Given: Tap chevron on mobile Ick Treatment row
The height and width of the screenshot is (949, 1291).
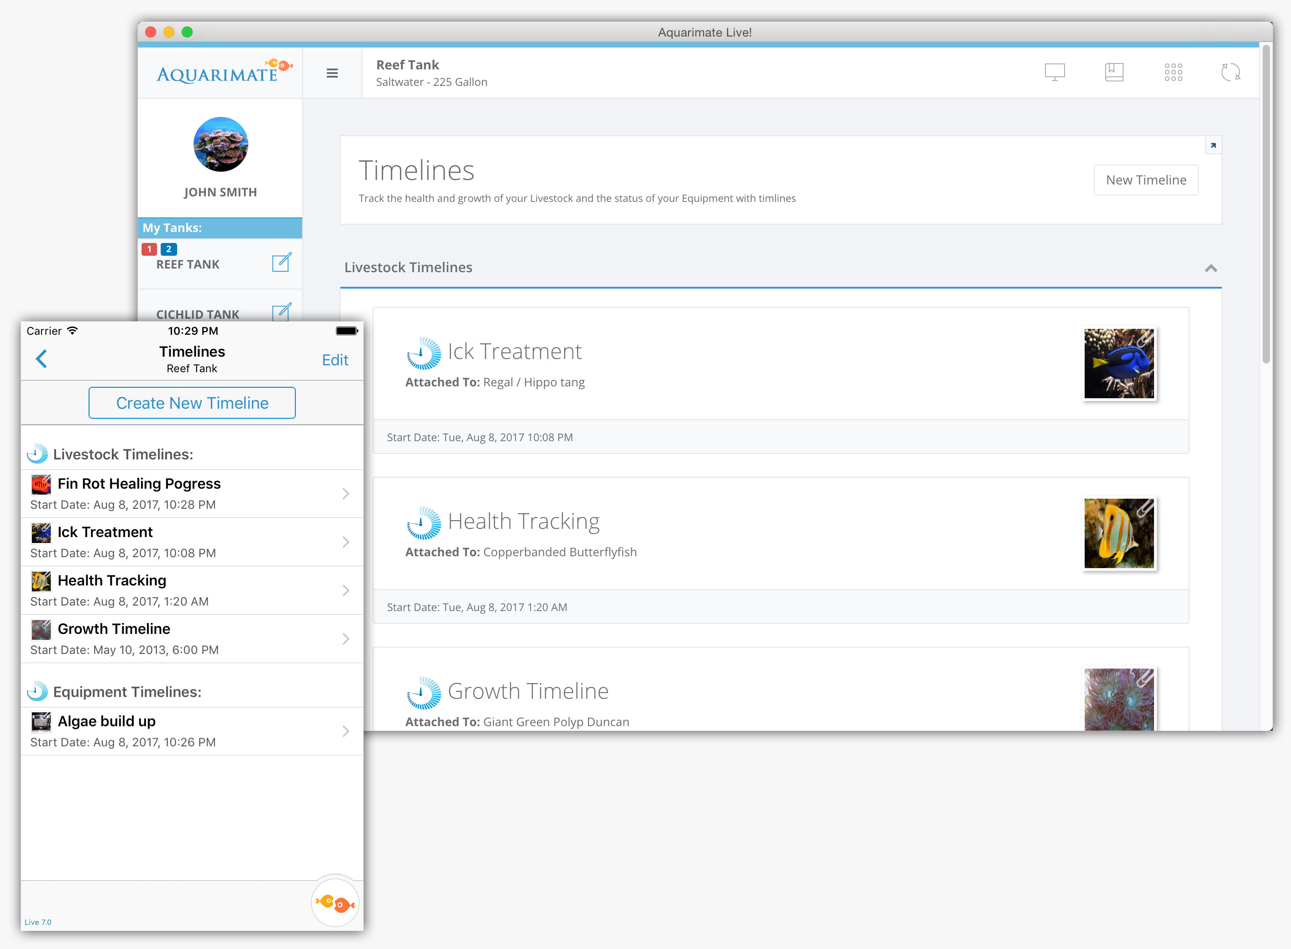Looking at the screenshot, I should point(346,542).
